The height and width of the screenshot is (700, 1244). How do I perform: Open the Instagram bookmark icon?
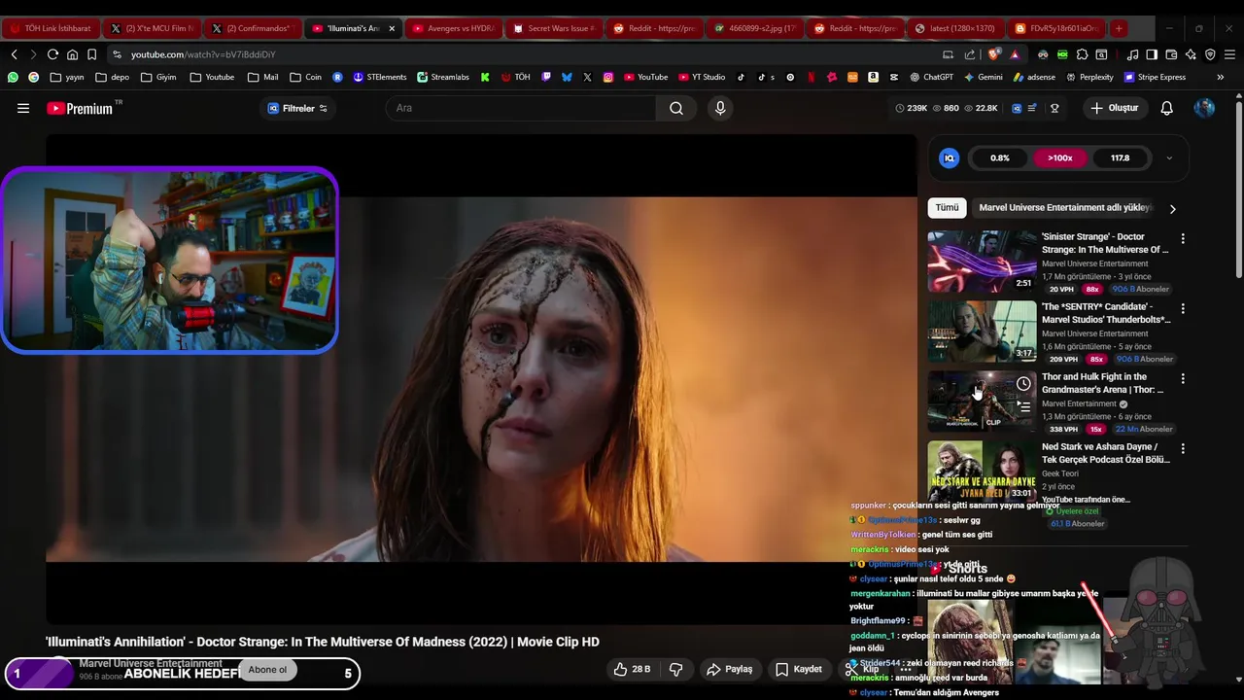[608, 77]
